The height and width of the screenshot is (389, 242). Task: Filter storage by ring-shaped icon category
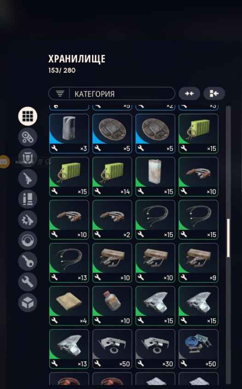point(28,240)
